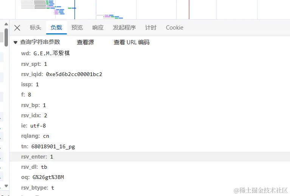Switch to the 发起程序 tab
This screenshot has height=196, width=290.
[x=124, y=28]
